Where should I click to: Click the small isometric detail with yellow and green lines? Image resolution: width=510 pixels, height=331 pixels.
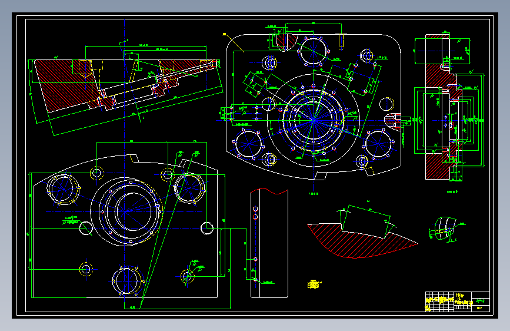tap(446, 229)
